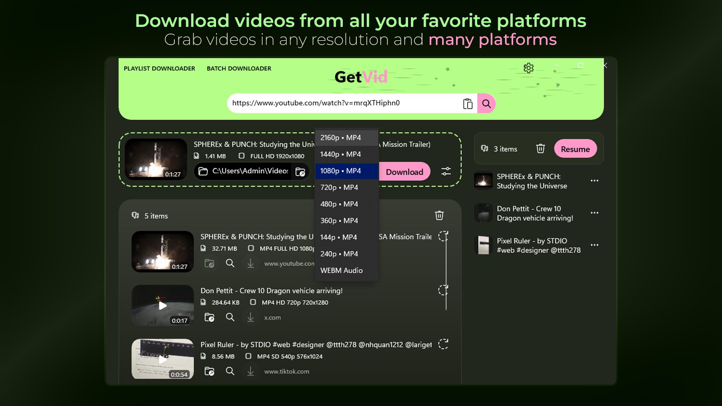Toggle selection circle on Don Pettit item
The height and width of the screenshot is (406, 722).
(443, 290)
